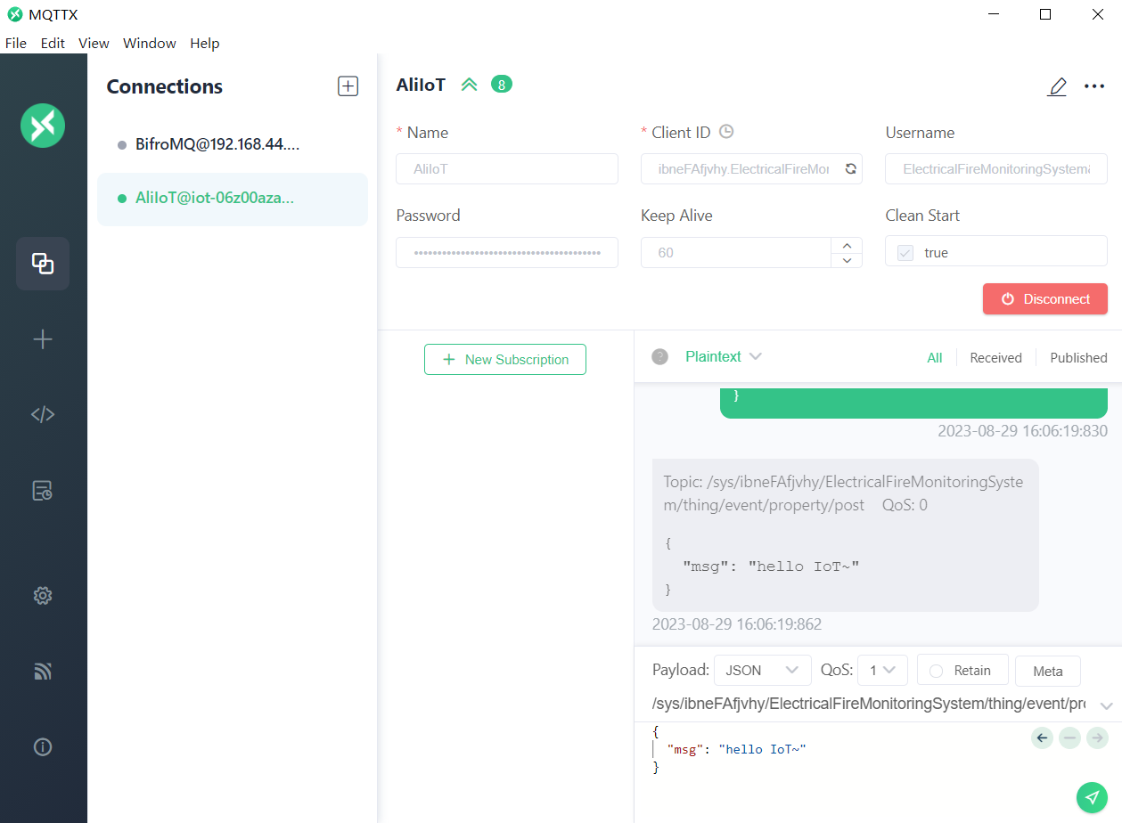
Task: Open the Connections page icon
Action: tap(43, 264)
